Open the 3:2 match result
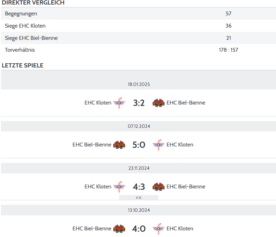The width and height of the screenshot is (276, 237). pos(139,103)
